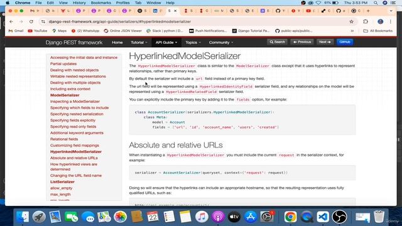Open the Chrome extensions puzzle icon
Image resolution: width=402 pixels, height=226 pixels.
(x=366, y=22)
